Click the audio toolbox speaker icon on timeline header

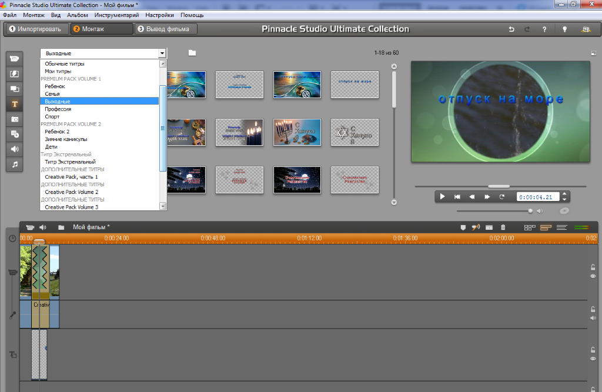tap(42, 227)
